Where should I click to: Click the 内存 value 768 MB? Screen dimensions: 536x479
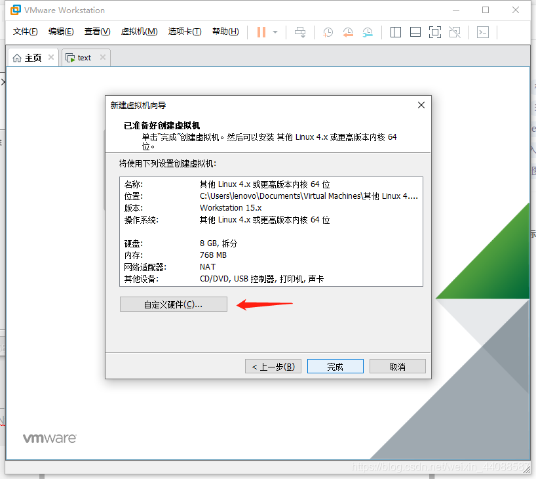pos(214,255)
